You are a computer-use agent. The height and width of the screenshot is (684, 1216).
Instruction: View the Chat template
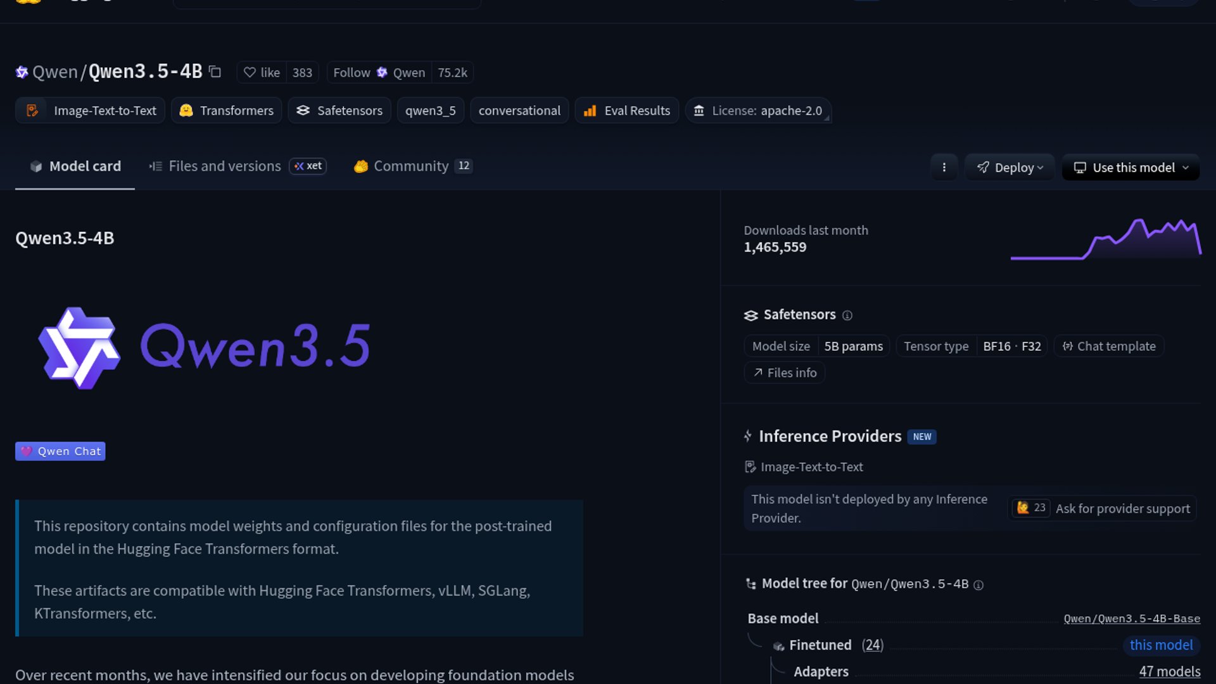[x=1109, y=346]
